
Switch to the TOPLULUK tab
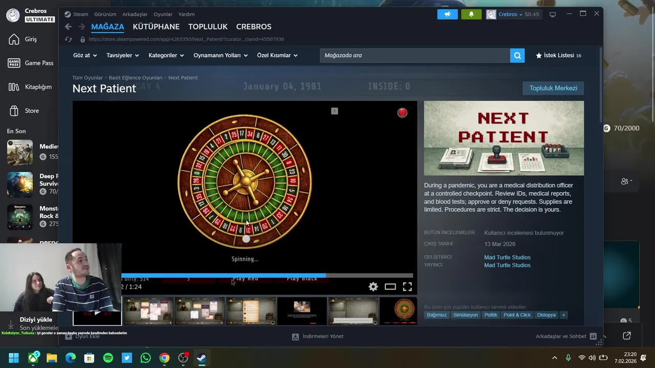point(208,27)
